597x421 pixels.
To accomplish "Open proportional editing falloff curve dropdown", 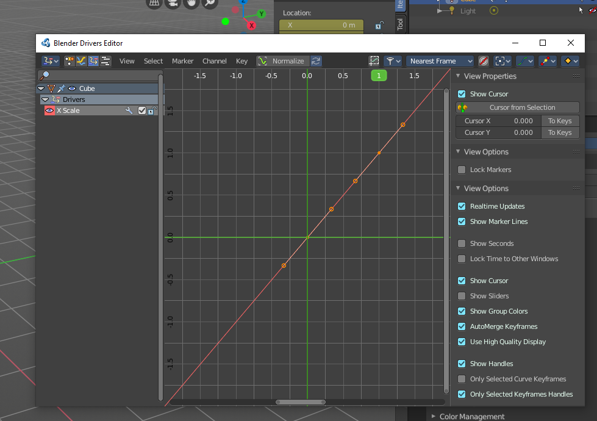I will 525,61.
